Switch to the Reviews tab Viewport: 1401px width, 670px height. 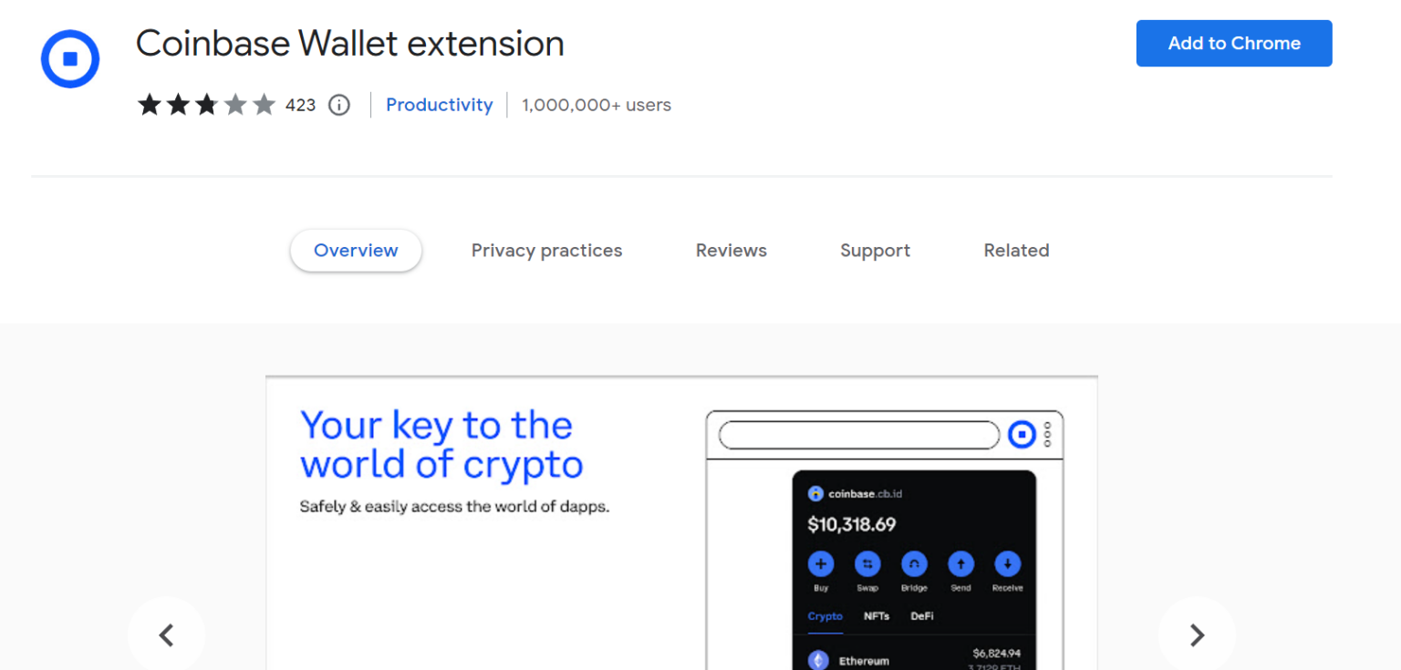pyautogui.click(x=731, y=251)
